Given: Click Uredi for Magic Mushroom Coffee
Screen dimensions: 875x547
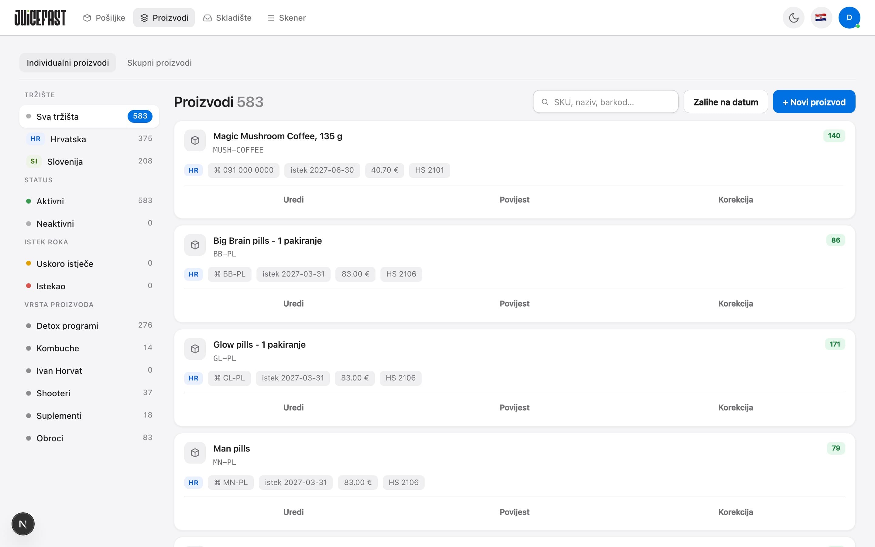Looking at the screenshot, I should coord(293,200).
